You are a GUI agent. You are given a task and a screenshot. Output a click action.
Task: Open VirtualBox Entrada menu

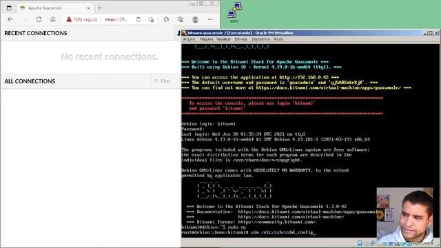point(240,39)
